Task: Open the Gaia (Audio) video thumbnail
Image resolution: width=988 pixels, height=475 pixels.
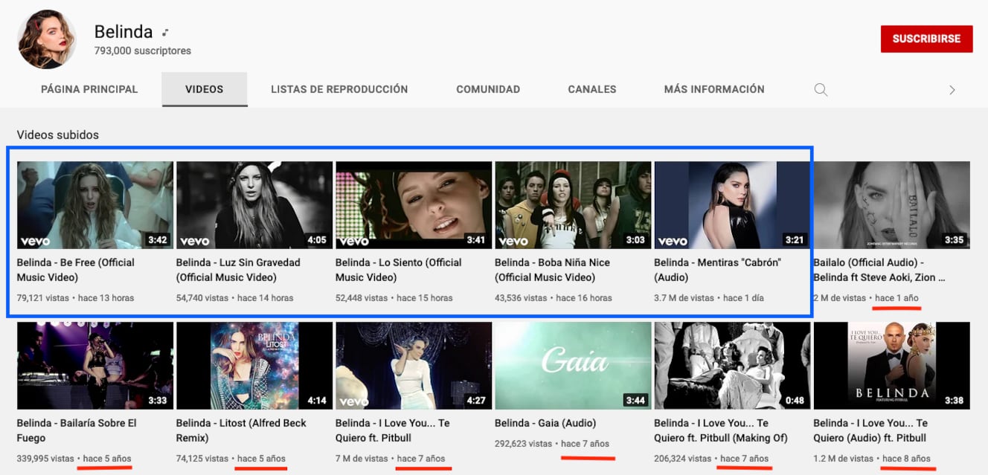Action: click(x=573, y=366)
